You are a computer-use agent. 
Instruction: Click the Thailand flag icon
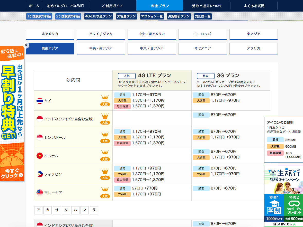[40, 101]
